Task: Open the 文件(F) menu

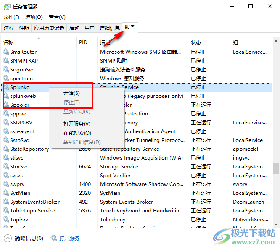Action: click(x=11, y=17)
